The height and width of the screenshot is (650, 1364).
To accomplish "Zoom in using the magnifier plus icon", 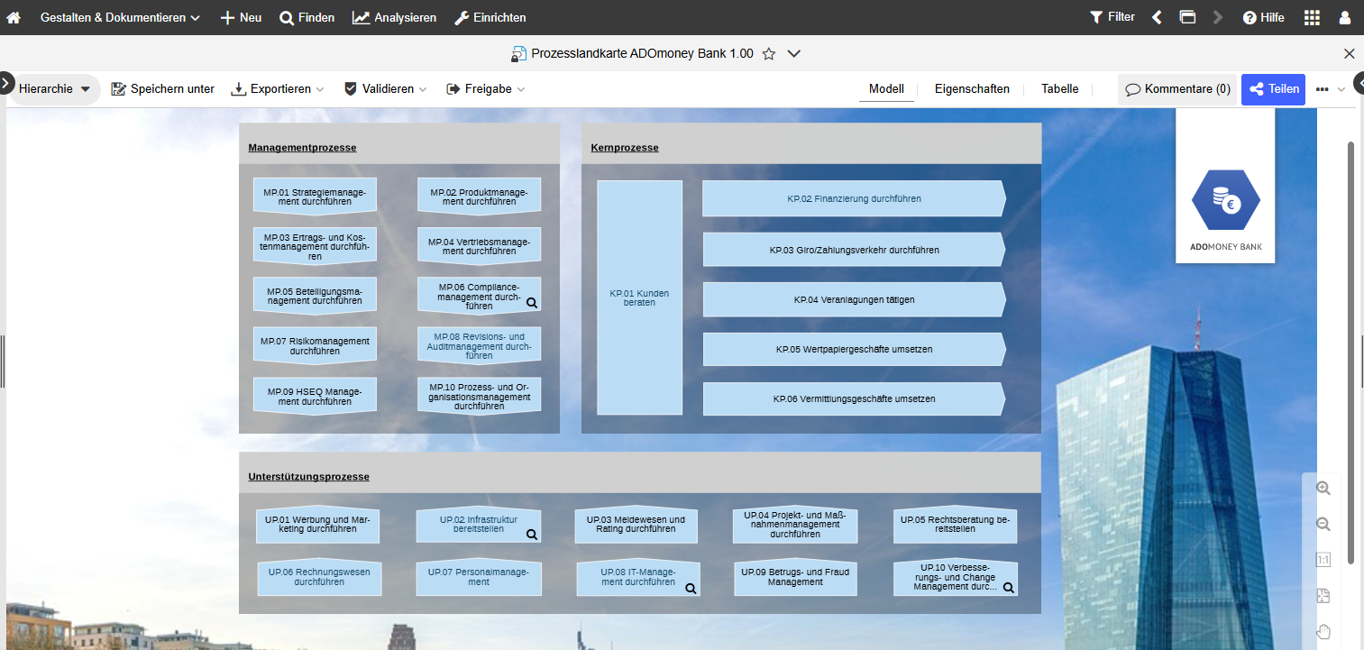I will [x=1323, y=488].
